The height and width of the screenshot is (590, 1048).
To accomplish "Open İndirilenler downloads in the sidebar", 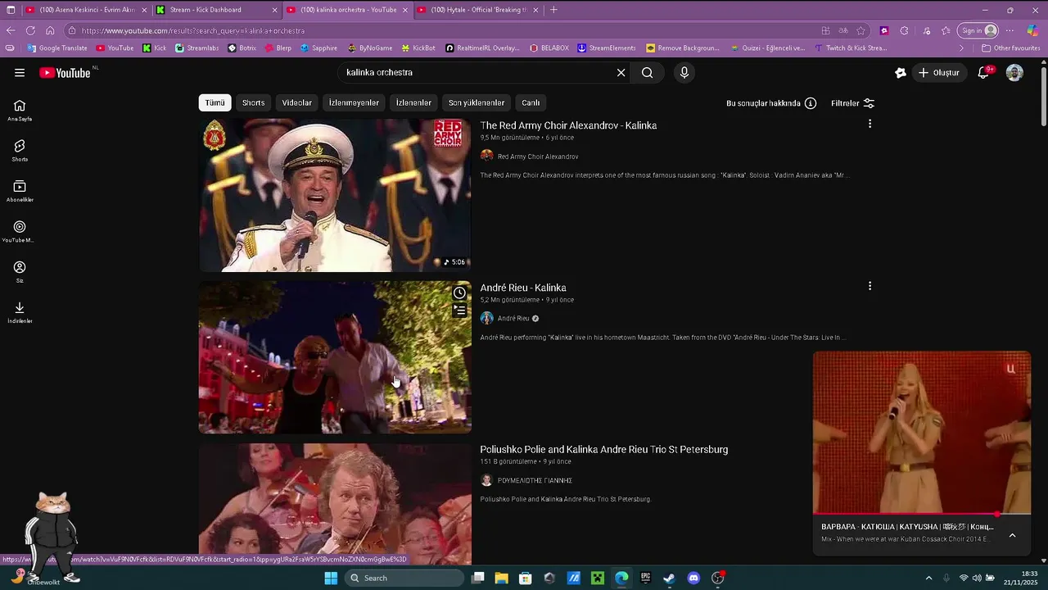I will point(20,312).
